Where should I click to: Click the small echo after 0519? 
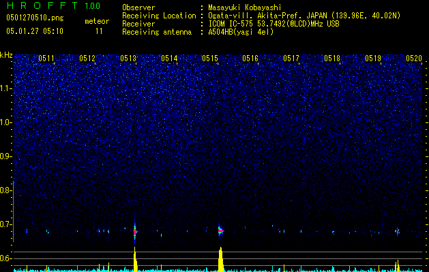click(397, 231)
